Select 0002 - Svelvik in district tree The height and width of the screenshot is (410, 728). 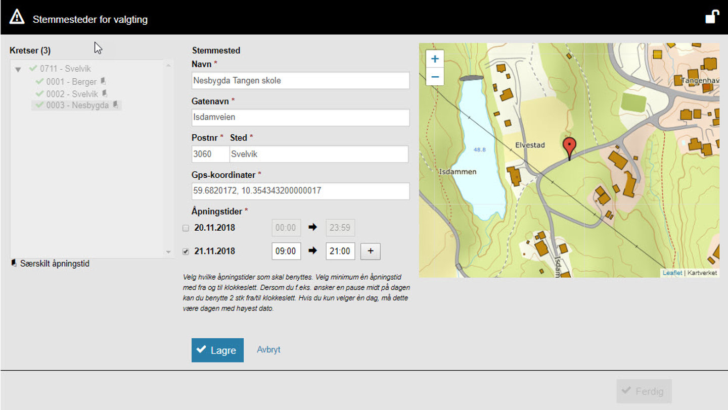click(72, 94)
